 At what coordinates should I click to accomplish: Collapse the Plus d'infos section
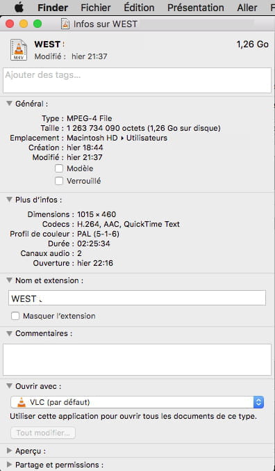tap(9, 200)
